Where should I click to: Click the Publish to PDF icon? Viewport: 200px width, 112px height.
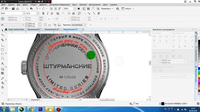tap(60, 9)
